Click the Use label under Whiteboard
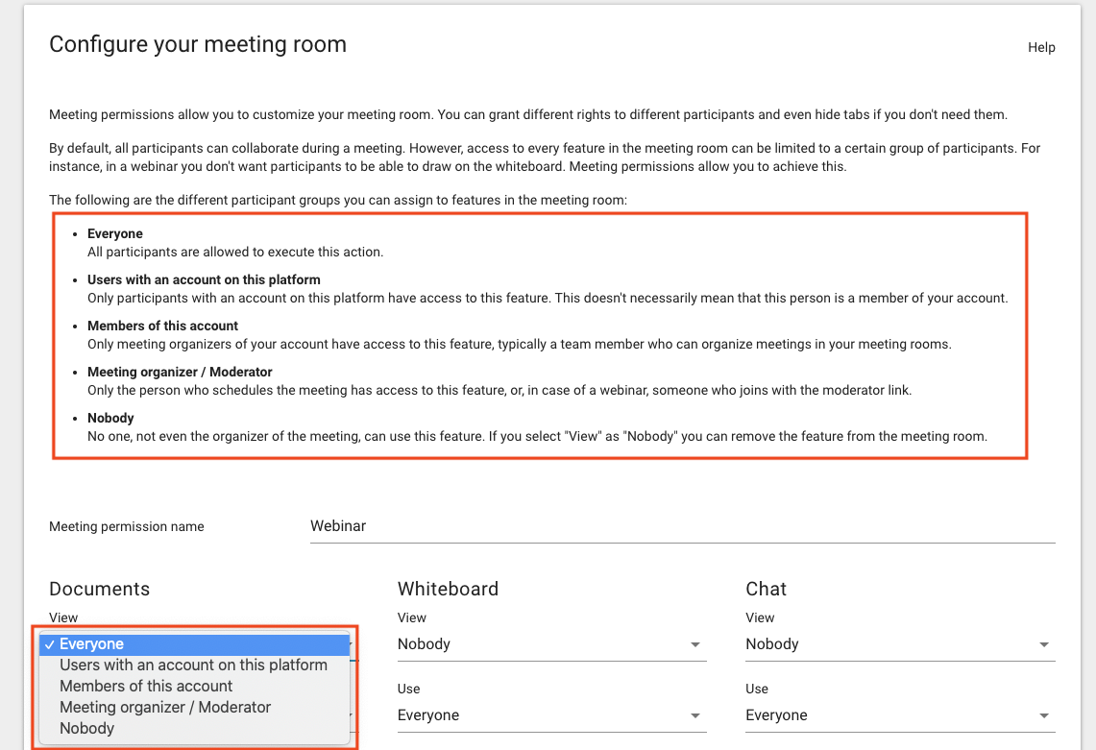The image size is (1096, 750). (408, 690)
